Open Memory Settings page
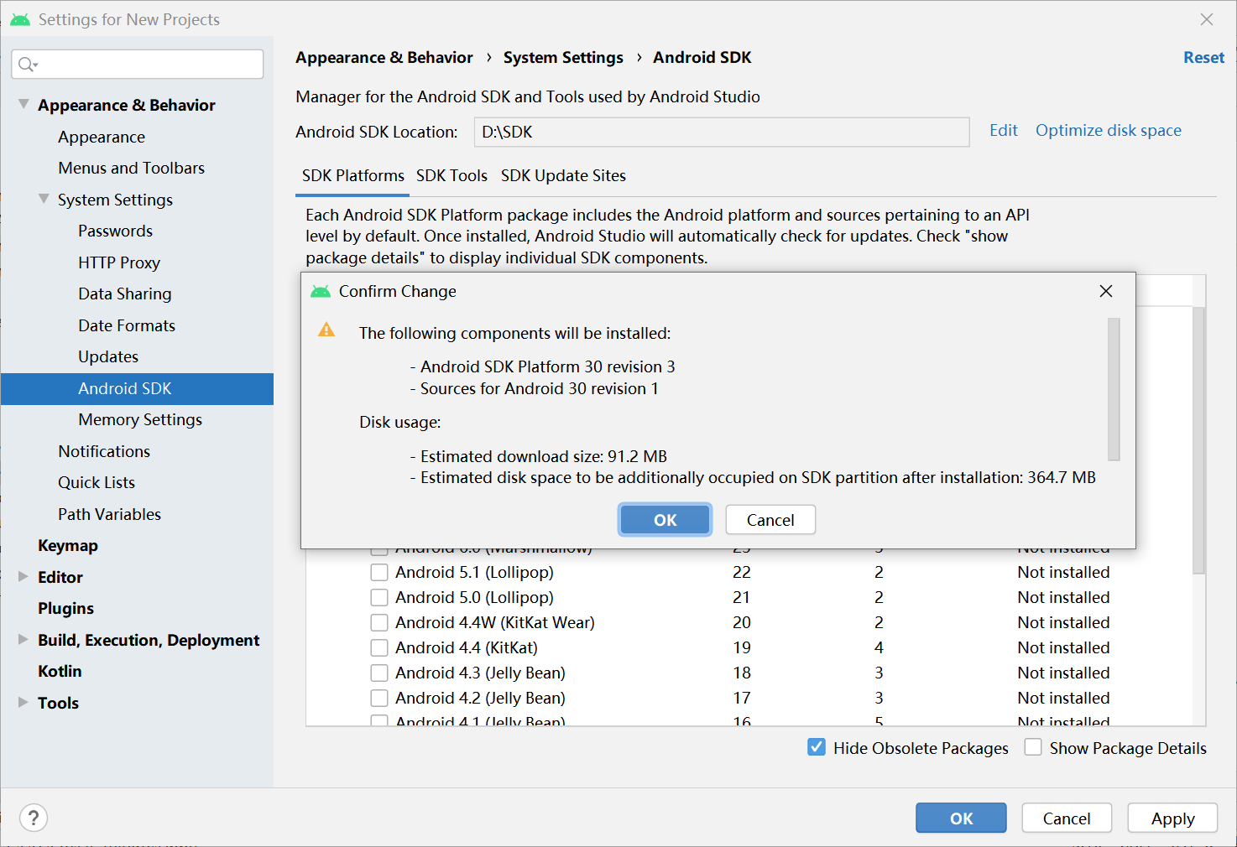1237x847 pixels. pos(140,419)
